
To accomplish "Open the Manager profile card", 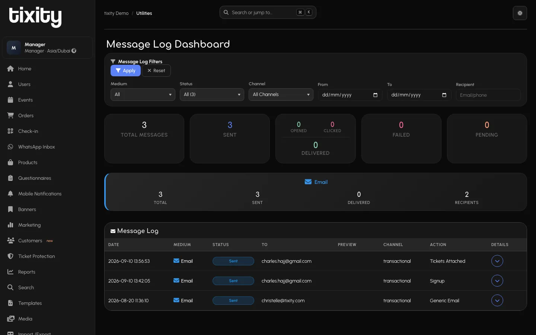I will pyautogui.click(x=47, y=48).
